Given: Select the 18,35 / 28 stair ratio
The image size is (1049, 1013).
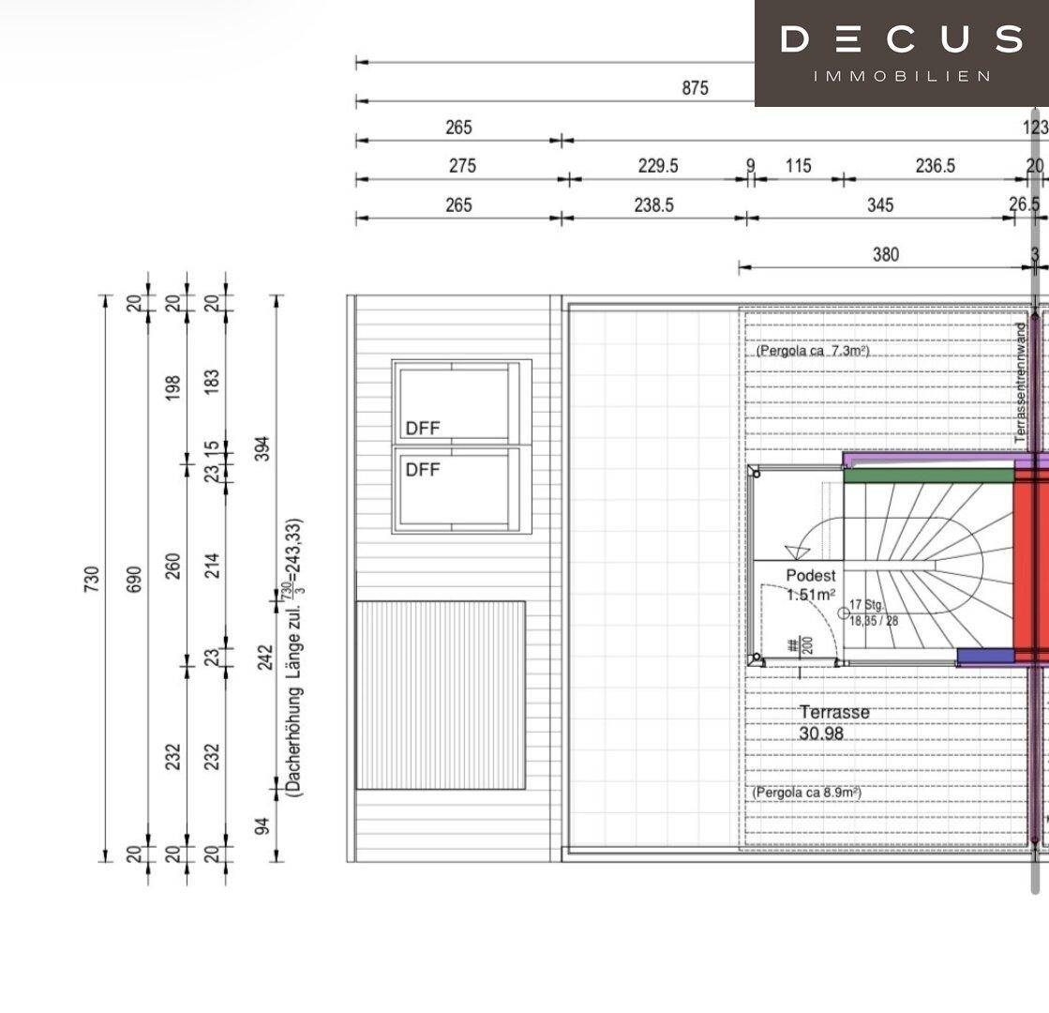Looking at the screenshot, I should click(x=874, y=621).
